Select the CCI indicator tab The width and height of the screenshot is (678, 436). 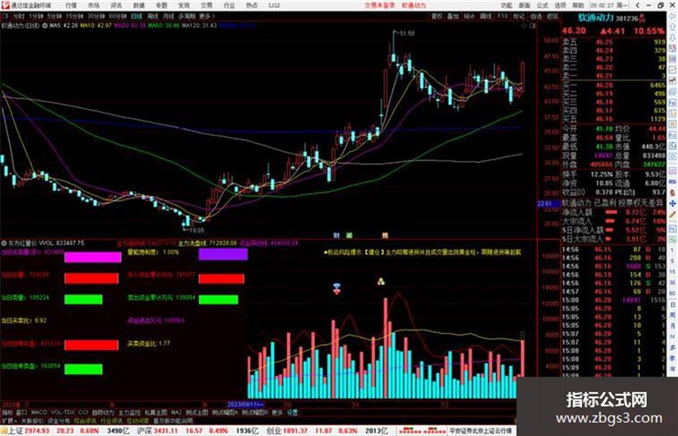tap(83, 412)
